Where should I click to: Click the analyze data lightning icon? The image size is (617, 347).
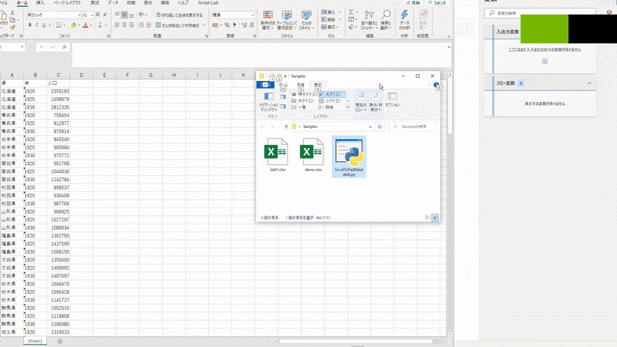tap(404, 20)
